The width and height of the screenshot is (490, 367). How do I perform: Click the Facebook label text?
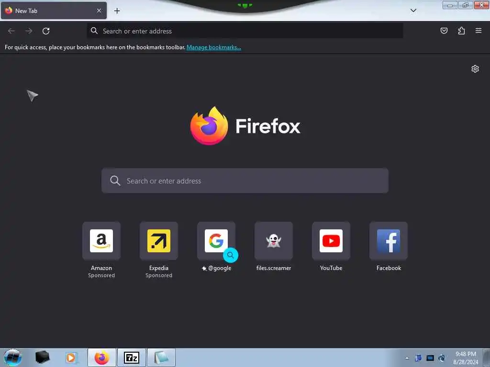pyautogui.click(x=389, y=268)
